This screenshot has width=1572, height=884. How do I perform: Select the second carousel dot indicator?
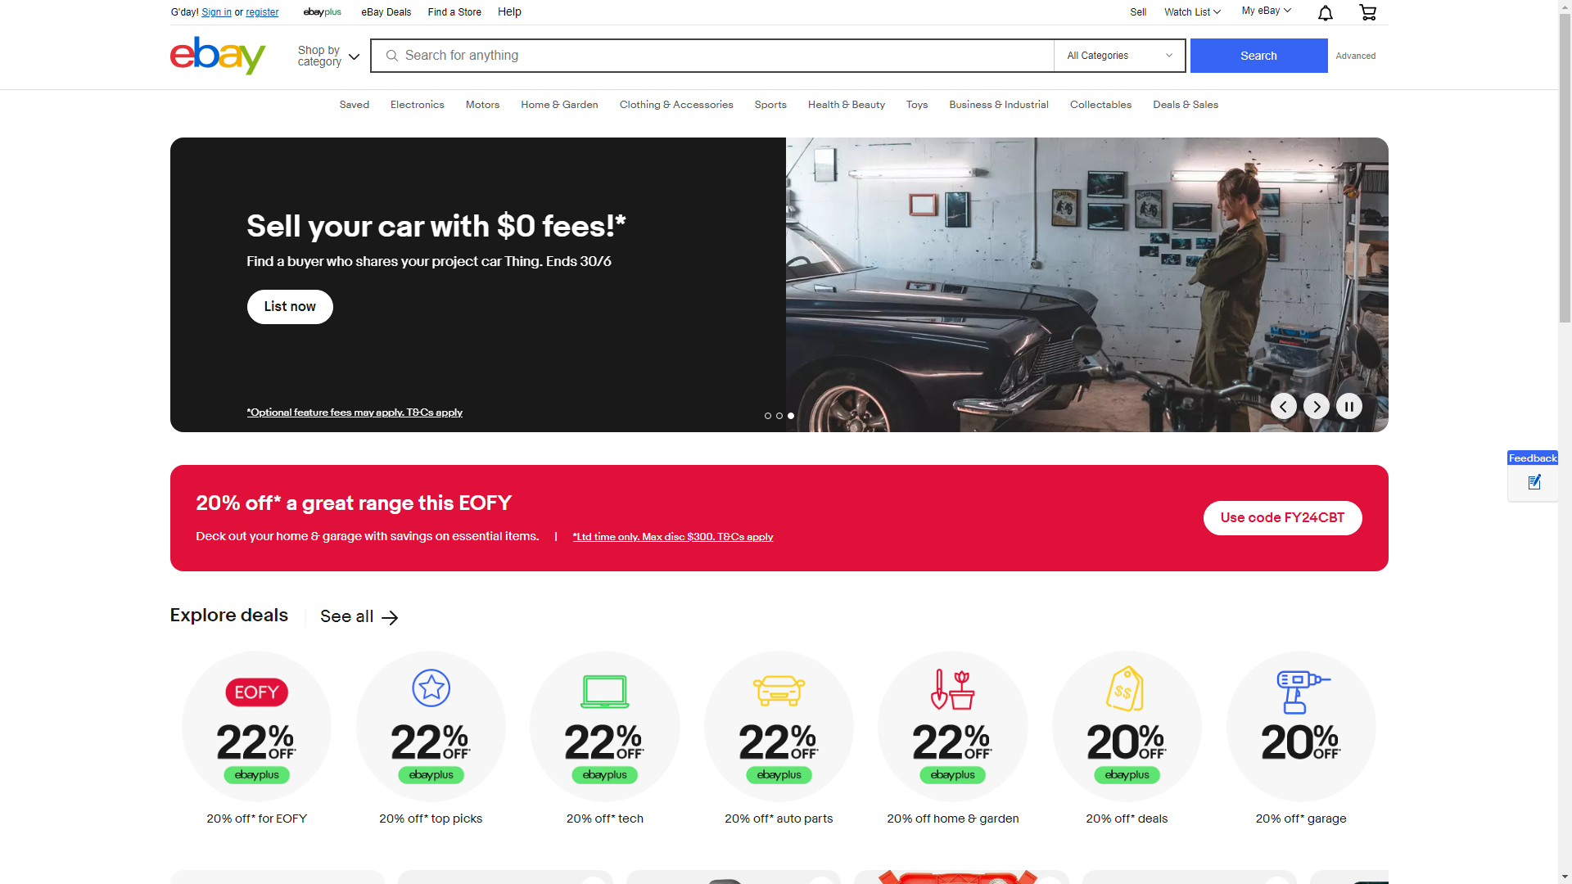[779, 416]
